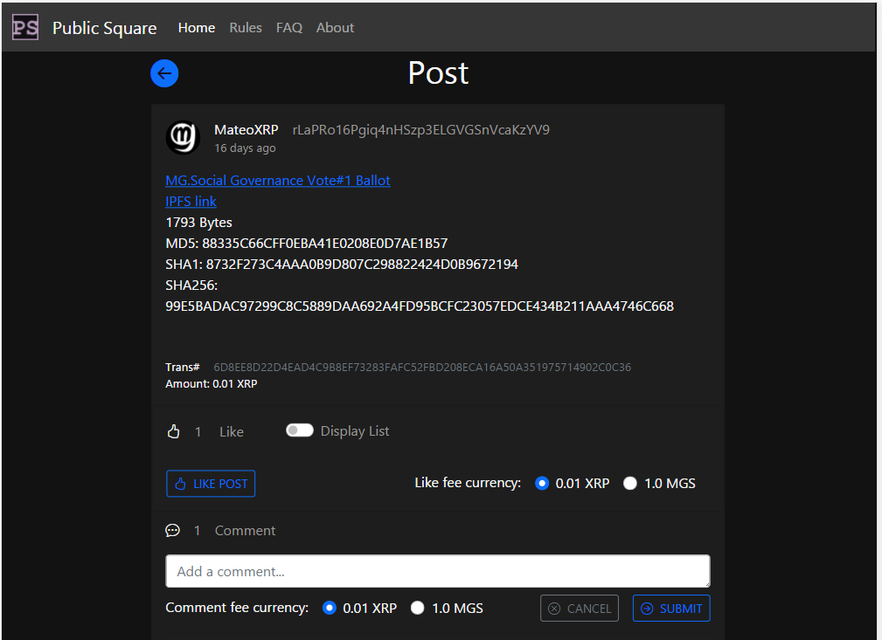882x640 pixels.
Task: Click the comment bubble icon
Action: click(173, 531)
